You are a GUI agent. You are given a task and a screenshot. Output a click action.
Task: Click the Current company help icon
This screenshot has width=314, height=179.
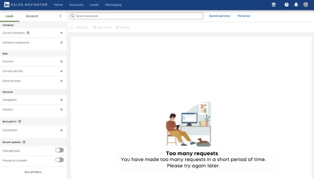[28, 33]
